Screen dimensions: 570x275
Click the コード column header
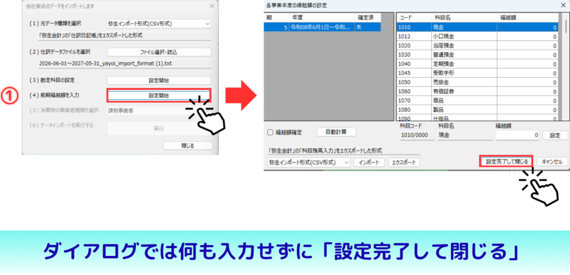coord(414,17)
